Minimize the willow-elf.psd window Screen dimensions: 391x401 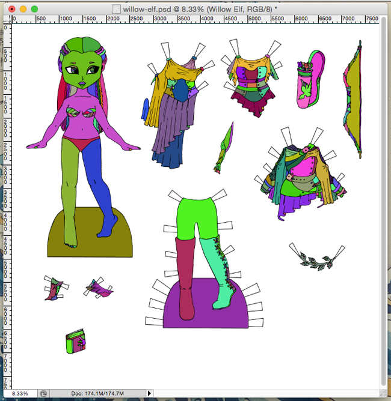[x=23, y=9]
